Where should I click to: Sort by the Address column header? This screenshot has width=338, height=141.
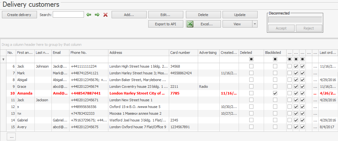pos(138,53)
